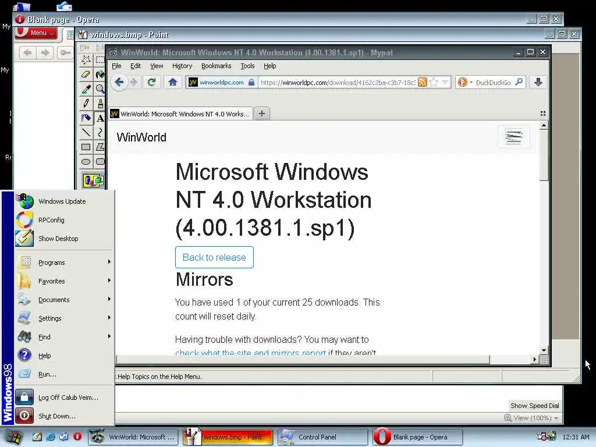Click Opera's Forward button
Viewport: 596px width, 447px height.
[45, 52]
